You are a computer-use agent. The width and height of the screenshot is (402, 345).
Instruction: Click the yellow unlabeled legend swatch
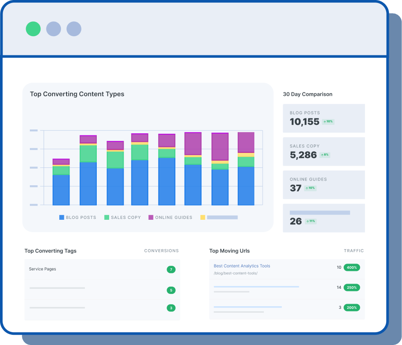click(203, 217)
